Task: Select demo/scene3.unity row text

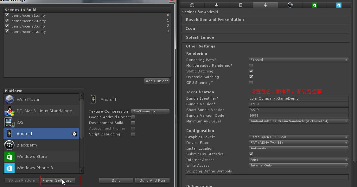Action: (29, 26)
